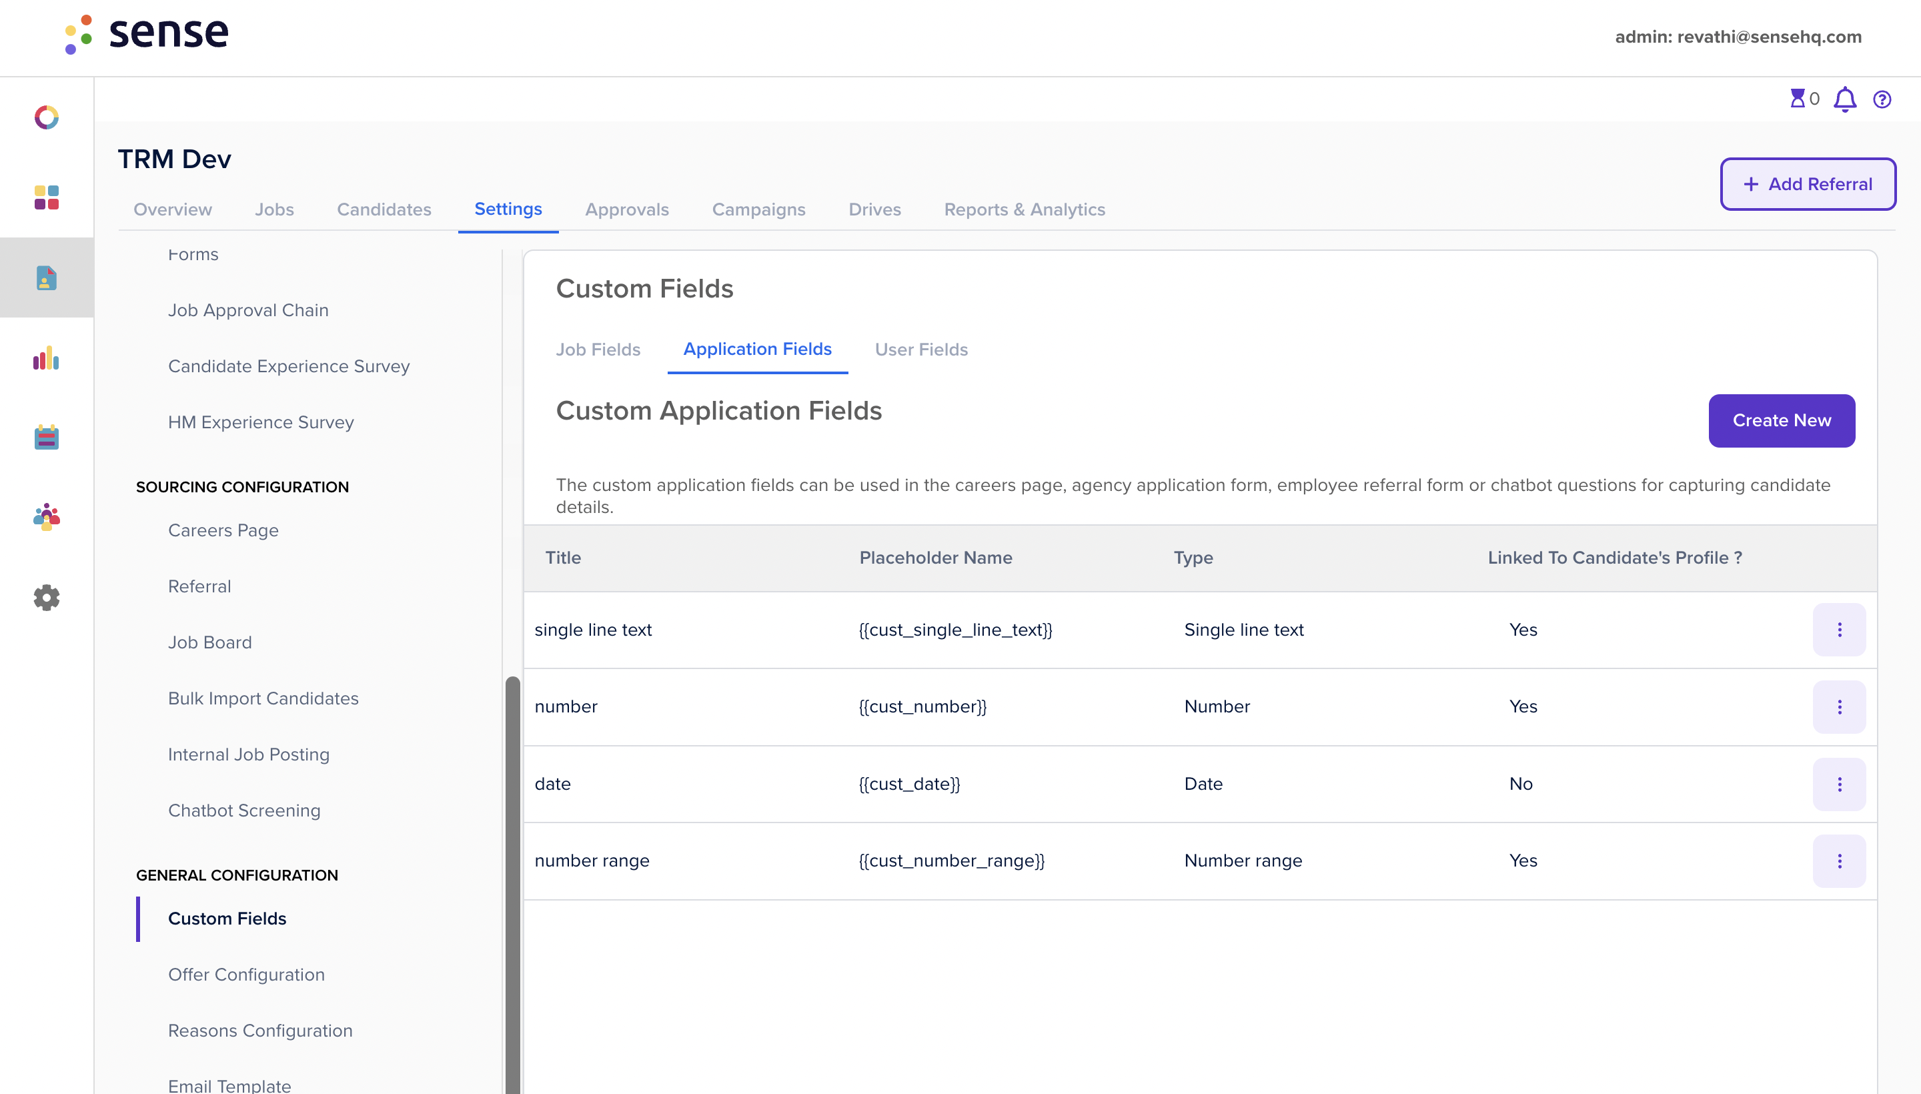Open Internal Job Posting settings
This screenshot has height=1094, width=1921.
tap(249, 754)
